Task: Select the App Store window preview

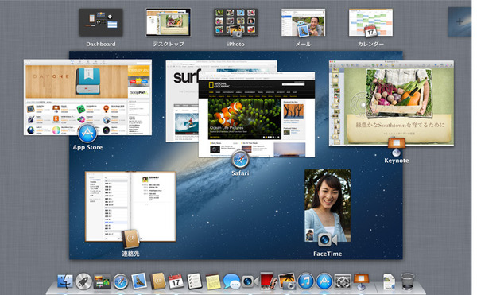Action: [87, 97]
